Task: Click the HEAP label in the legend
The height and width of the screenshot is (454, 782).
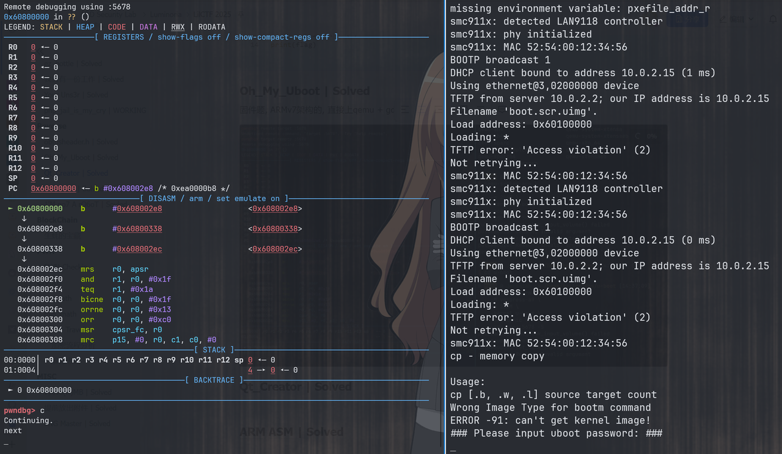Action: click(x=85, y=27)
